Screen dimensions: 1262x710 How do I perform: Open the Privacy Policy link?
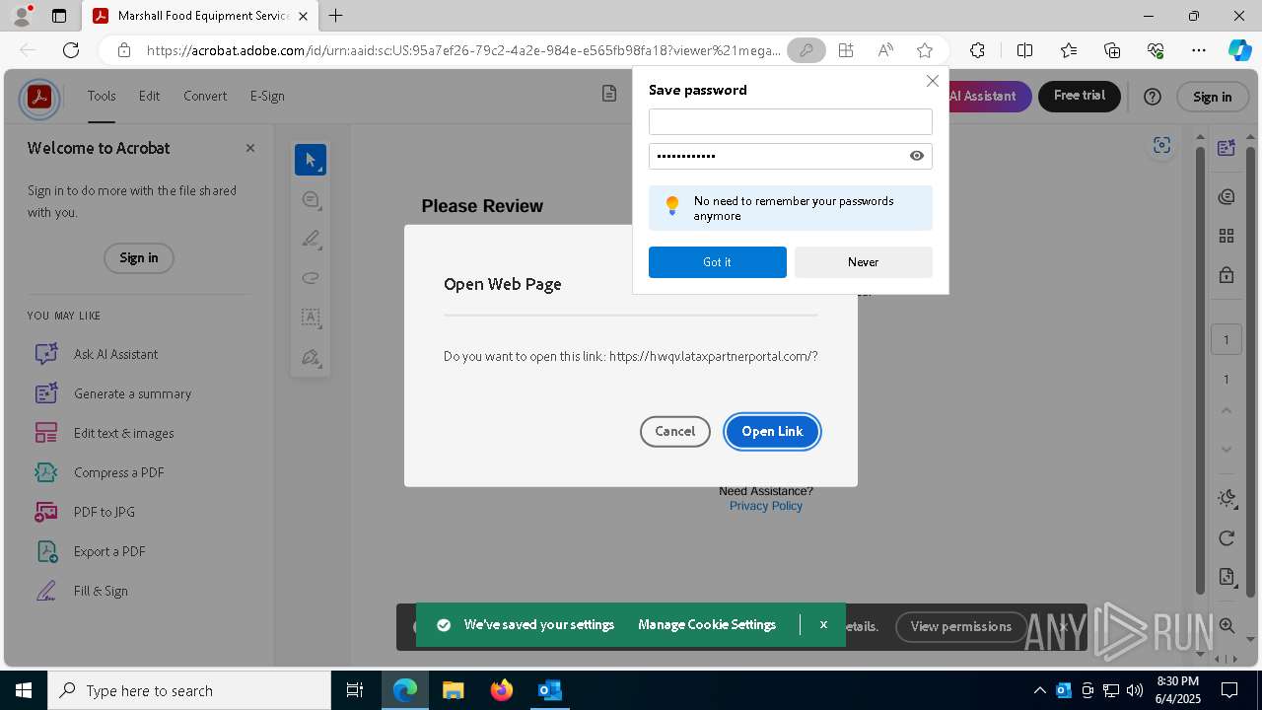click(x=766, y=506)
